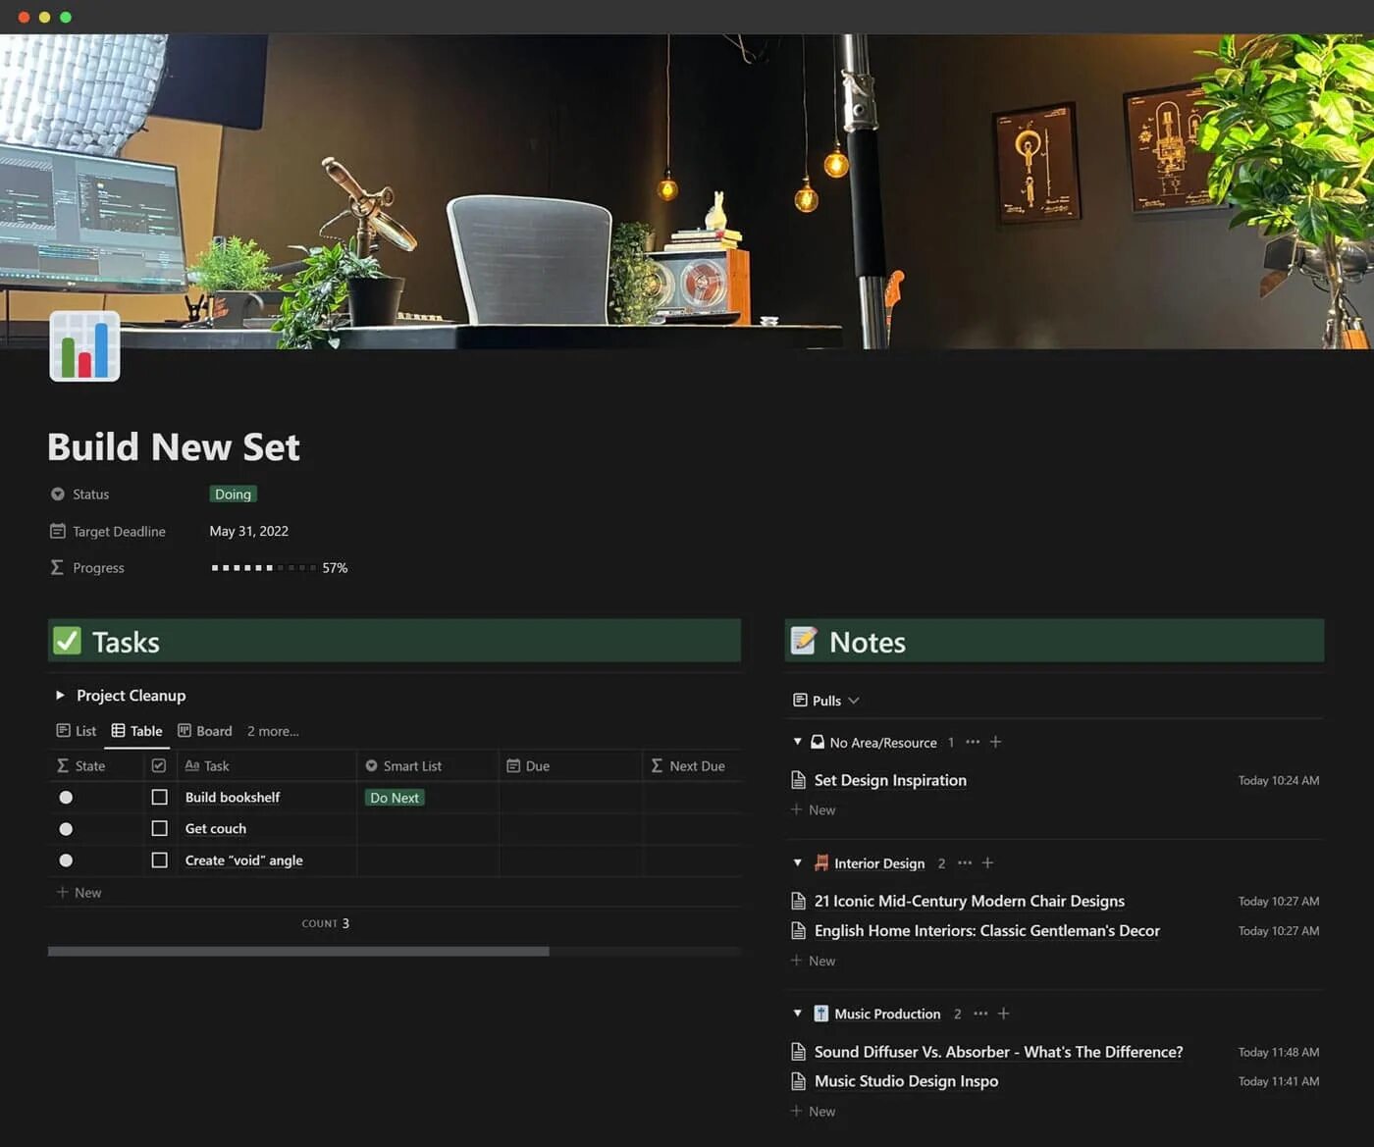Open Sound Diffuser Vs. Absorber note
Viewport: 1374px width, 1147px height.
tap(998, 1052)
